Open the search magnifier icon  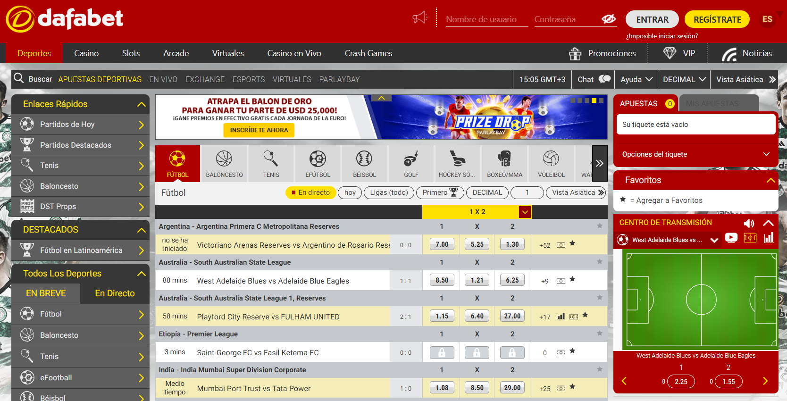tap(19, 78)
